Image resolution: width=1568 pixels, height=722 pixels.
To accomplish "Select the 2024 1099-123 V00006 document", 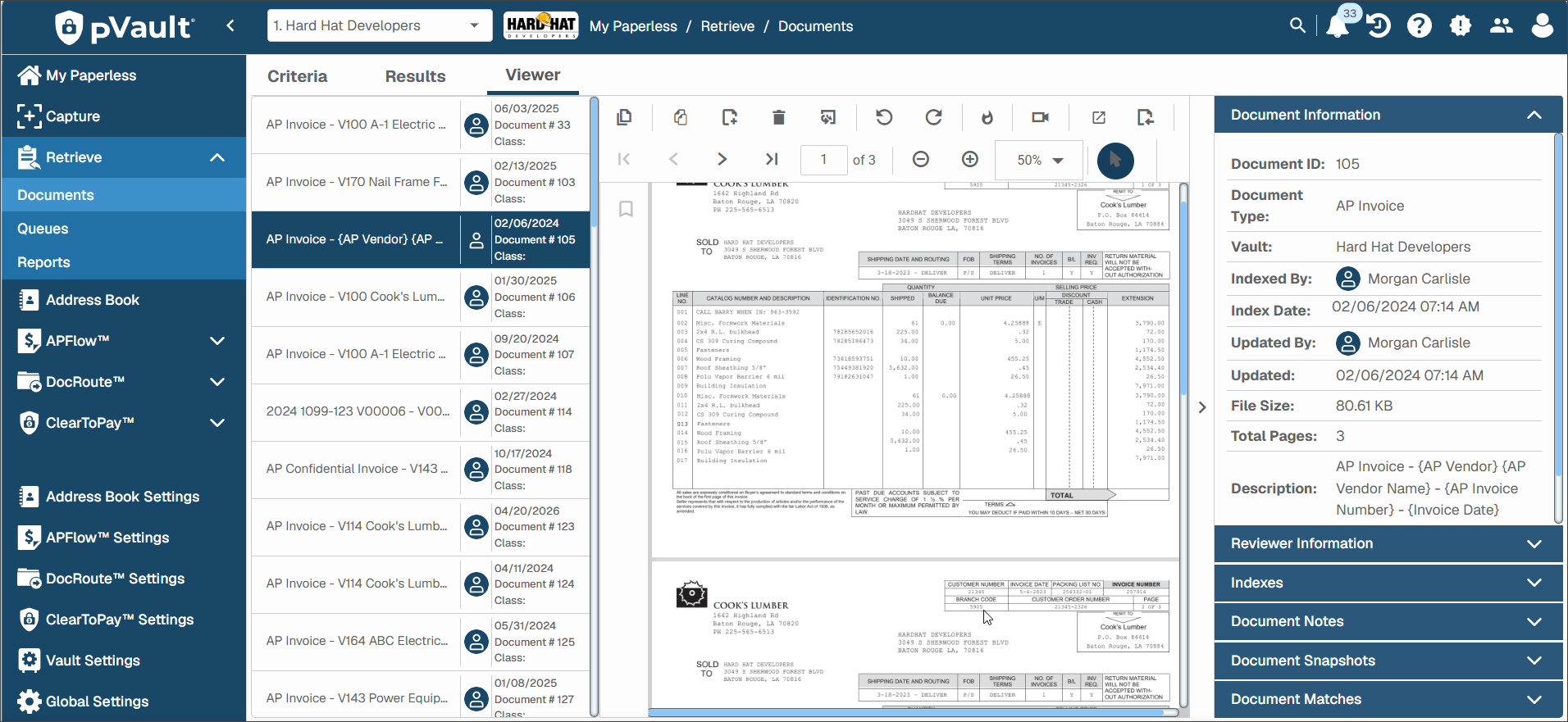I will 421,411.
